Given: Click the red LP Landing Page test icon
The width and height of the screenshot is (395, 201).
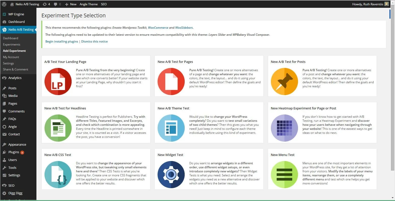Looking at the screenshot, I should pyautogui.click(x=58, y=82).
